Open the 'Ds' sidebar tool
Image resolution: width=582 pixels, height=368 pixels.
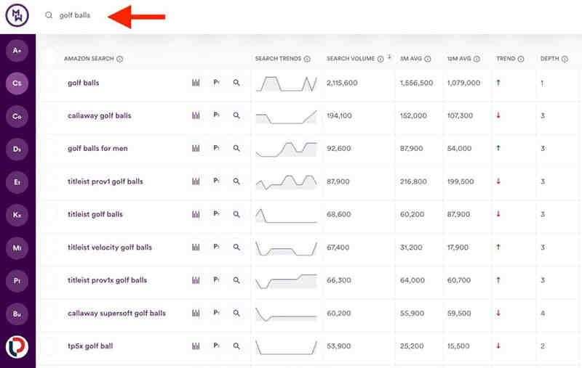(17, 150)
